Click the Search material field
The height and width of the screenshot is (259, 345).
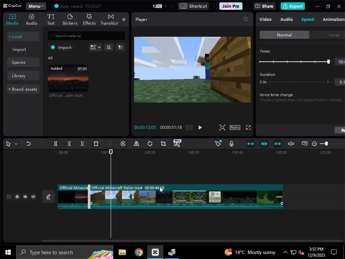tap(86, 36)
